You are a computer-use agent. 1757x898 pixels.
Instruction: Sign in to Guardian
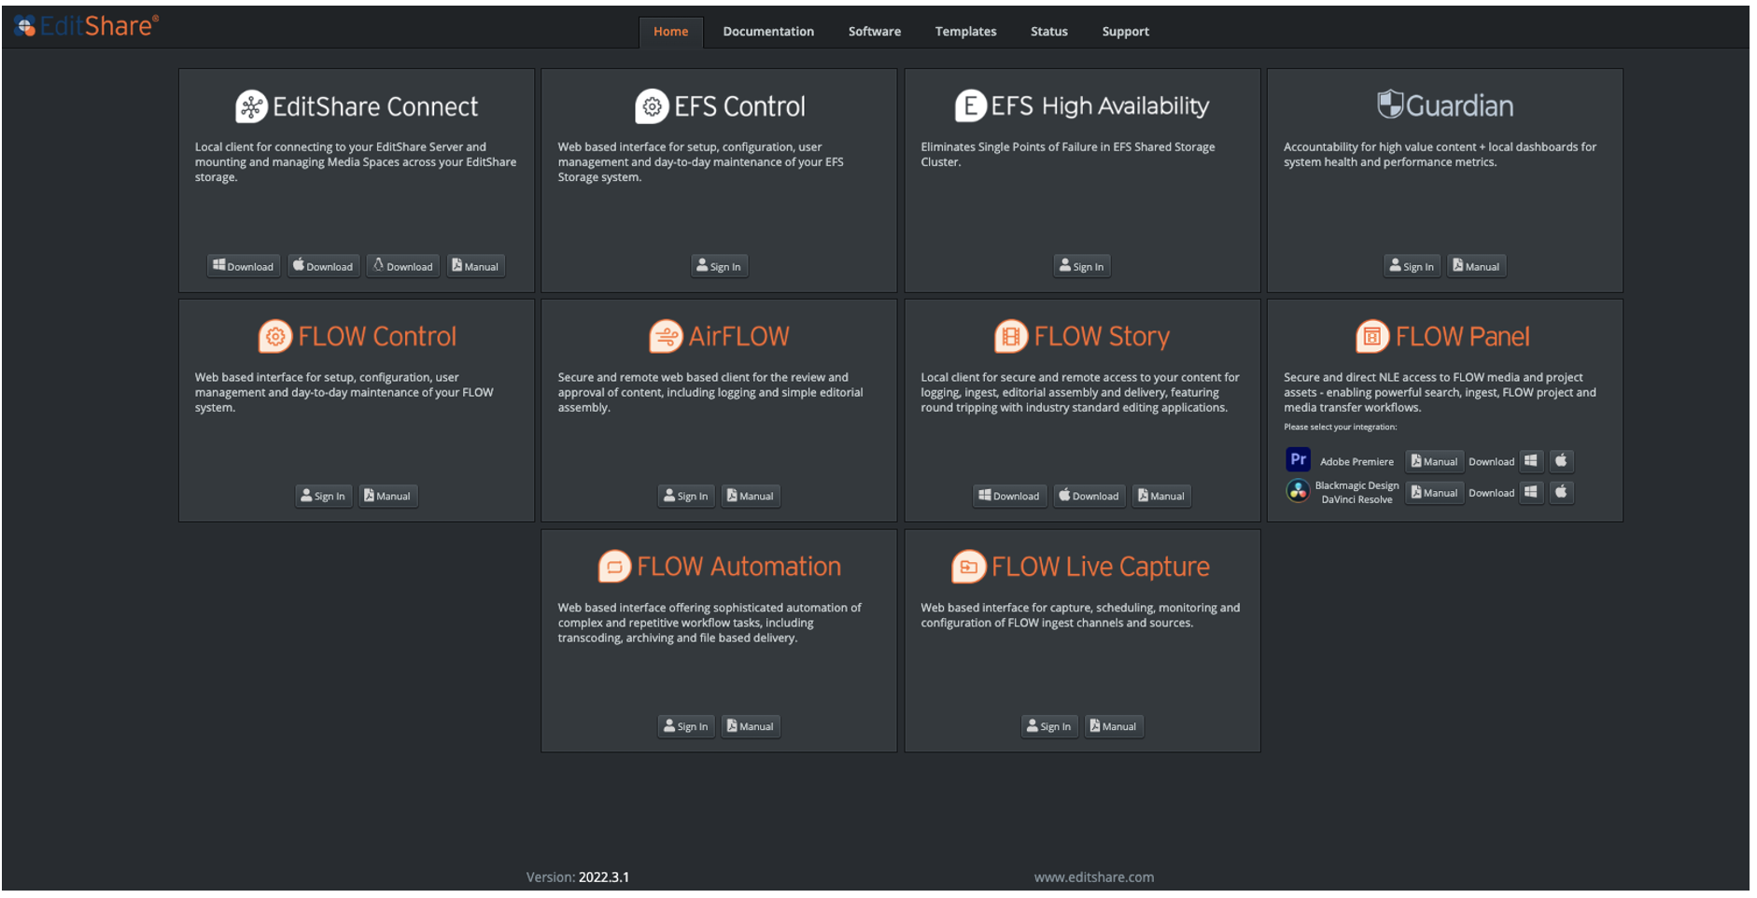(x=1412, y=266)
